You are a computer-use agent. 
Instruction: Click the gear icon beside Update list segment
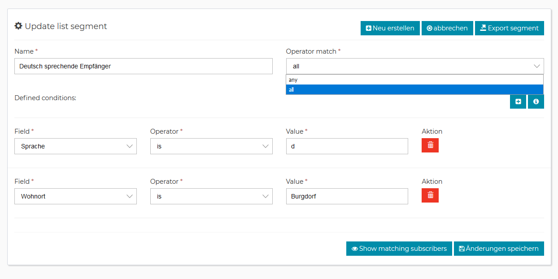[18, 26]
